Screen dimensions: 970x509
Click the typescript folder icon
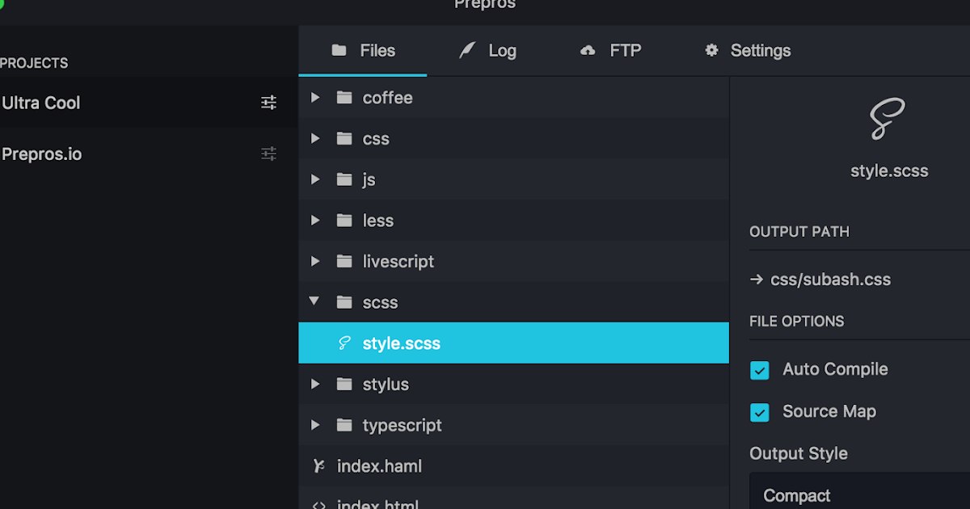click(x=344, y=425)
